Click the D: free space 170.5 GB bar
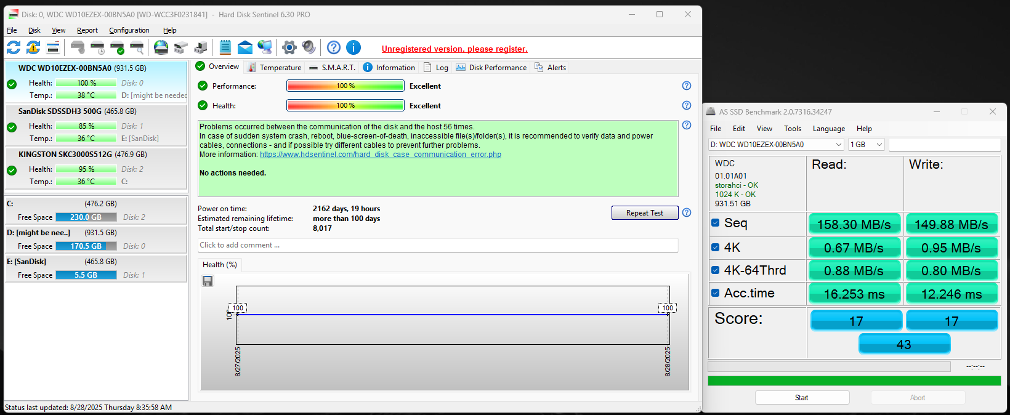 click(86, 246)
